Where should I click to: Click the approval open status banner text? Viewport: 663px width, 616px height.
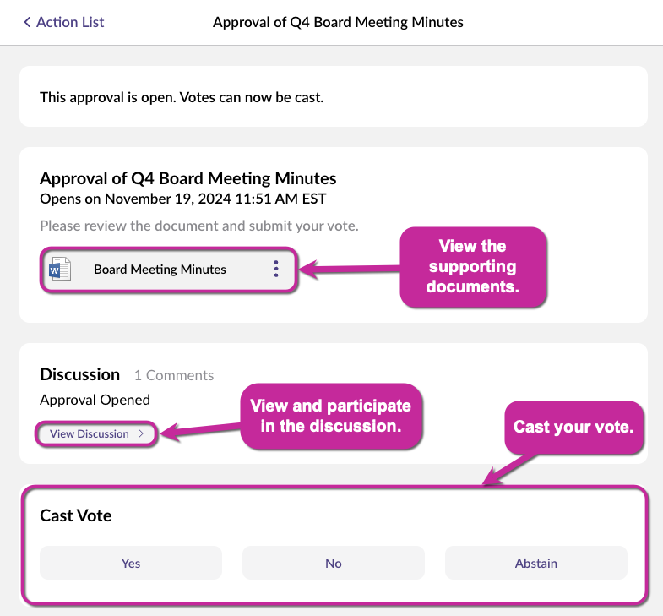[182, 97]
